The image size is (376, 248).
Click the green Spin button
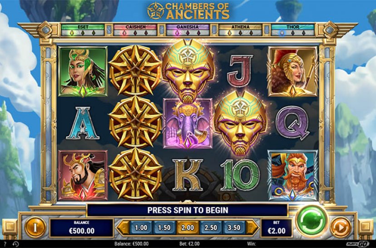coord(312,220)
